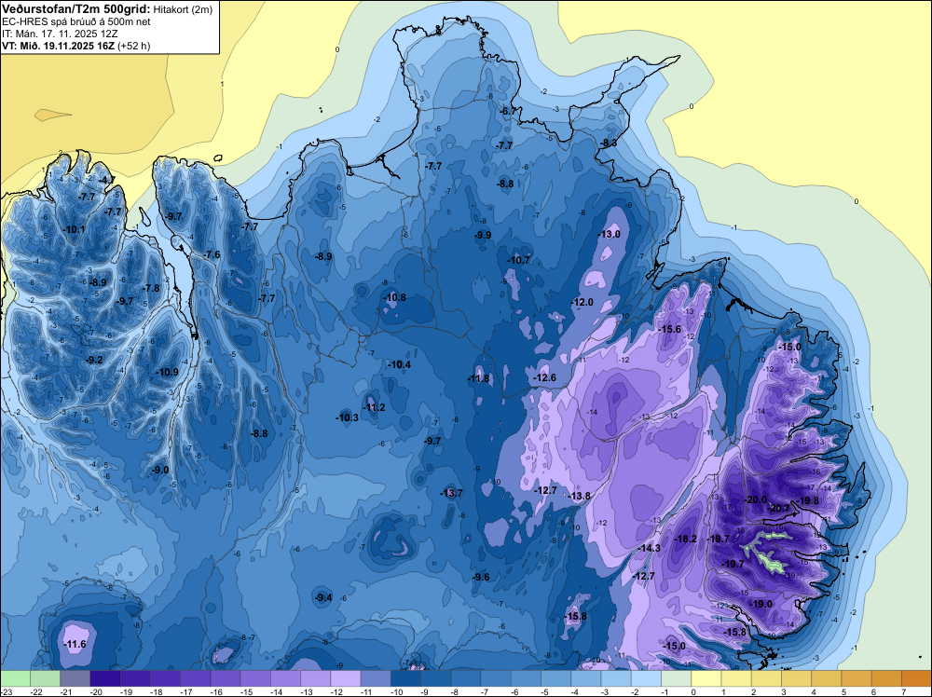Screen dimensions: 932x697
Task: Select the -11.8 temperature value
Action: [x=478, y=378]
